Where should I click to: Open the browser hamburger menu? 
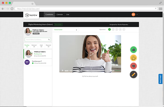(160, 9)
